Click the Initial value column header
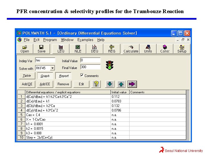The image size is (205, 154). tap(120, 92)
